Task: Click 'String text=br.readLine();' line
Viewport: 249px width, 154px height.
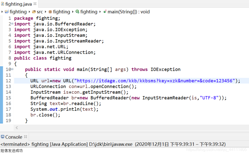Action: tap(66, 103)
